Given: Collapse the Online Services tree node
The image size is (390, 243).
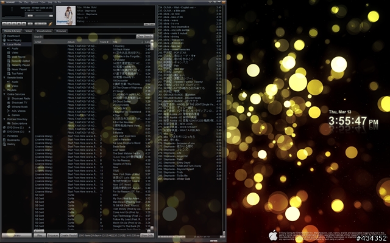Looking at the screenshot, I should (4, 94).
